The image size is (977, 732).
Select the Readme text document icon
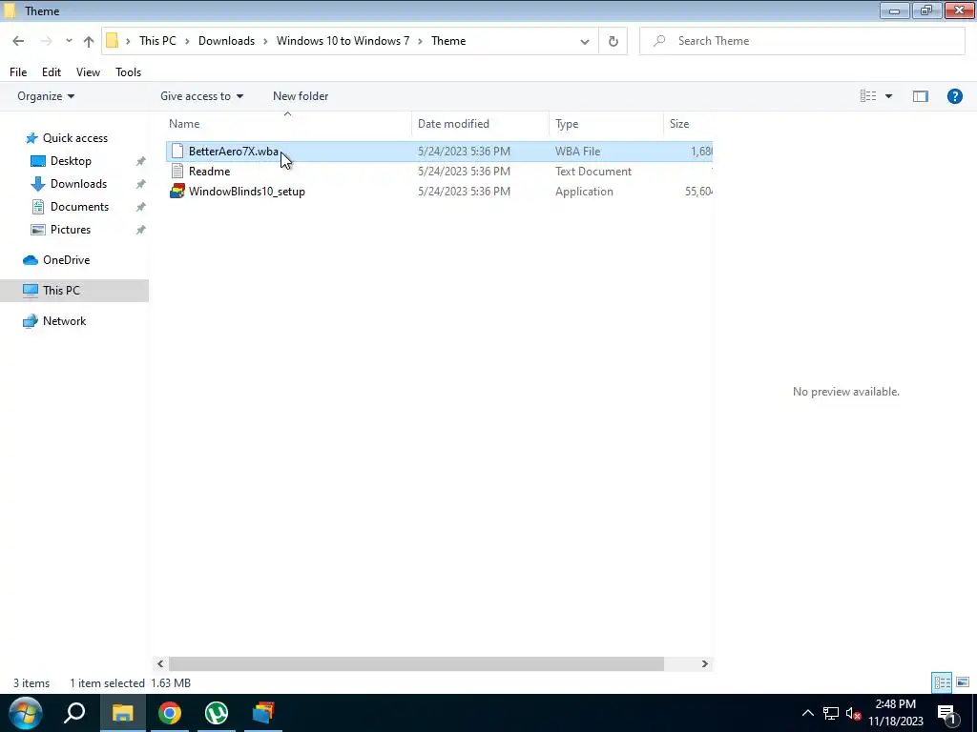click(177, 172)
